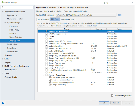Click the Cancel button

click(116, 103)
